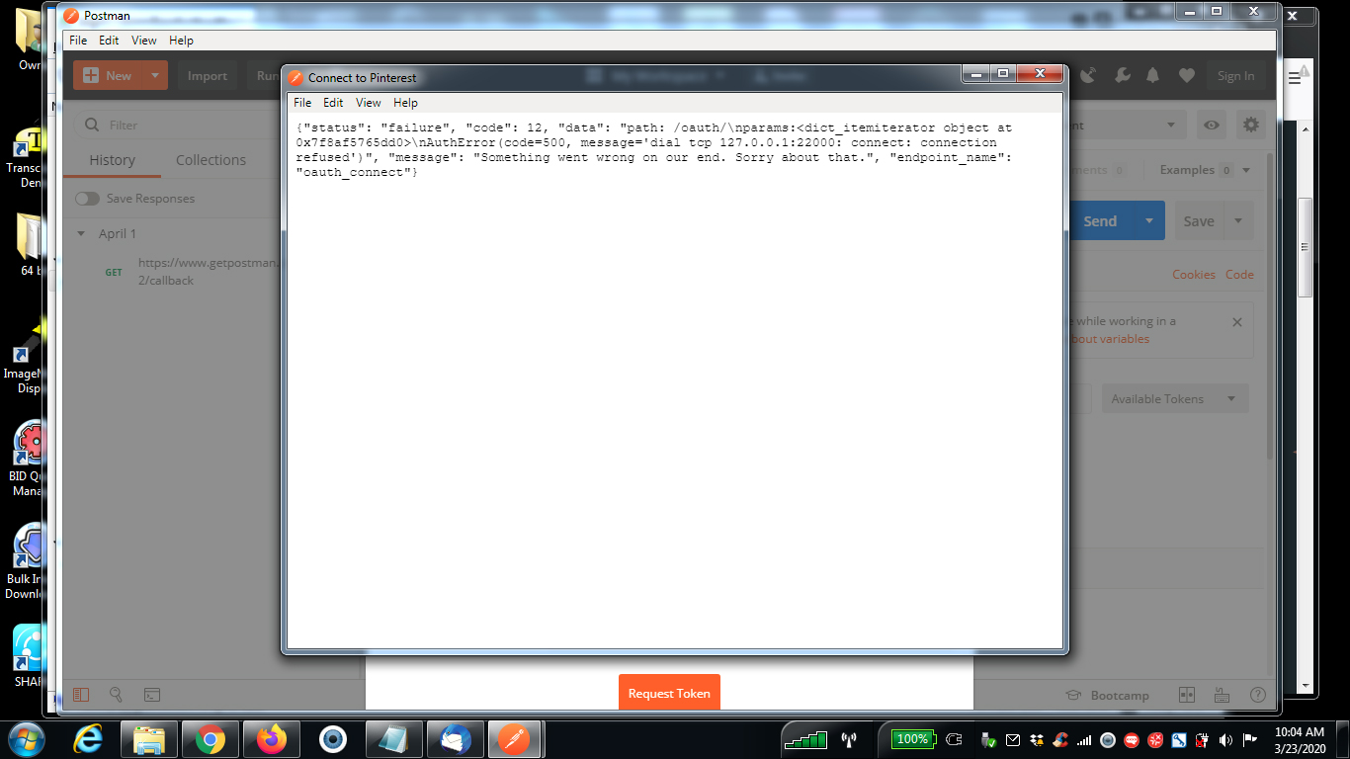
Task: Open Edit menu in Connect to Pinterest window
Action: pos(333,103)
